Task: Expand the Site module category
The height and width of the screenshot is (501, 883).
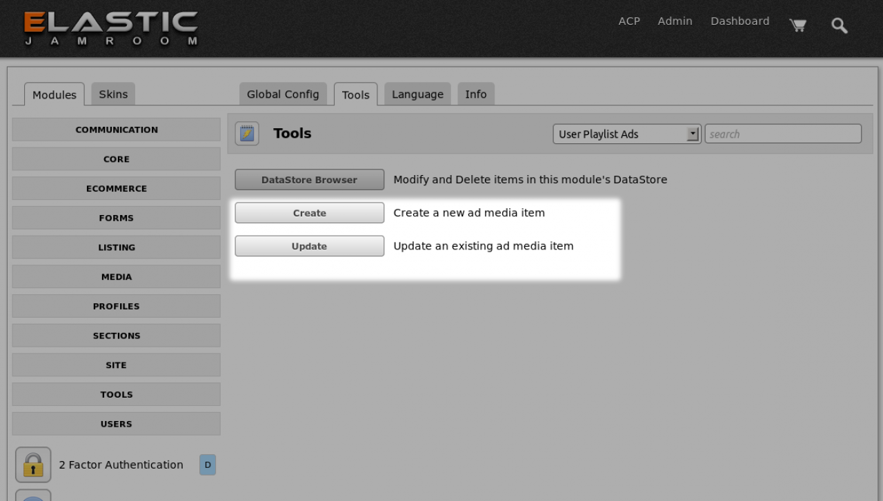Action: click(117, 365)
